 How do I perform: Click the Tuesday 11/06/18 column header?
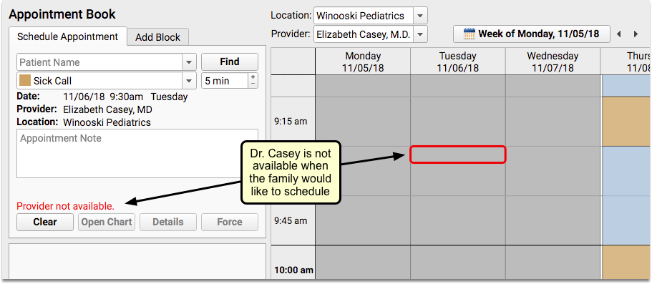click(458, 62)
